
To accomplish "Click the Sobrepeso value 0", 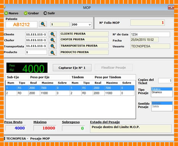I will pyautogui.click(x=73, y=128).
